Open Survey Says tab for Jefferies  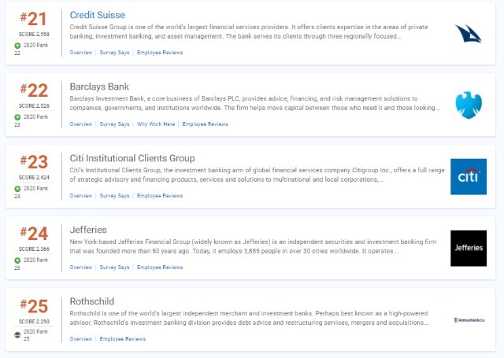coord(114,268)
